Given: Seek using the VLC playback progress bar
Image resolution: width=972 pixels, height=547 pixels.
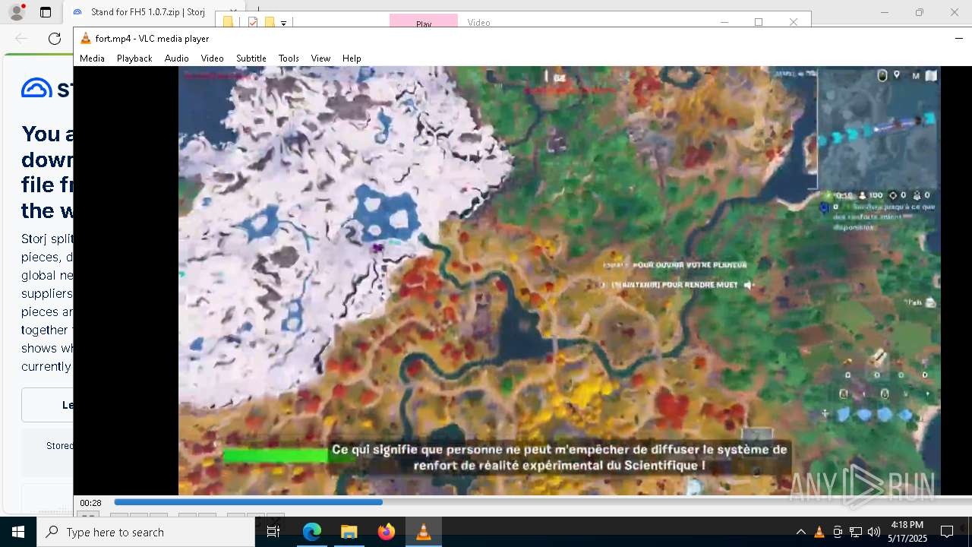Looking at the screenshot, I should (x=542, y=502).
